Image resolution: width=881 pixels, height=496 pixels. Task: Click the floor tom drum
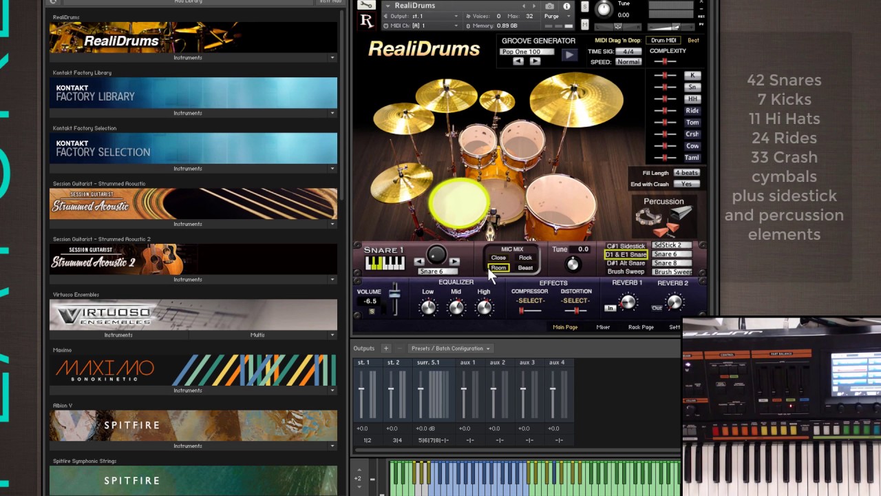(561, 205)
